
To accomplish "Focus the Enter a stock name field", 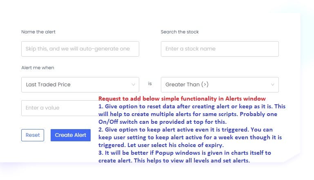I will tap(220, 49).
